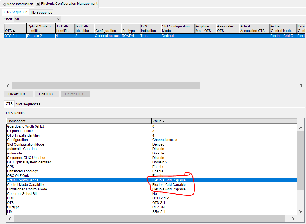Select the Slot Configuration Mode details row
This screenshot has width=306, height=224.
(x=152, y=144)
